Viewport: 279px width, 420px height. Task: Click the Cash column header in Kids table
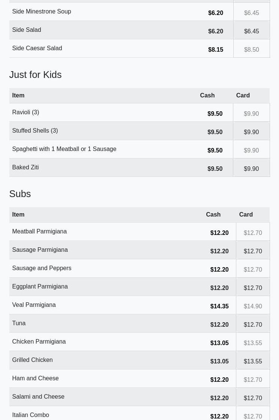207,96
